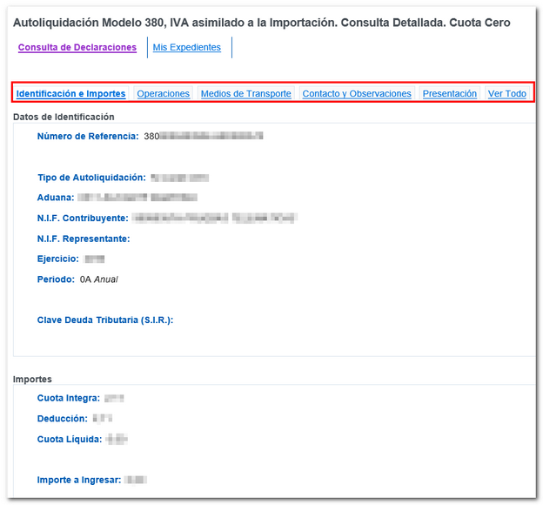This screenshot has height=505, width=543.
Task: Go to Mis Expedientes
Action: (187, 48)
